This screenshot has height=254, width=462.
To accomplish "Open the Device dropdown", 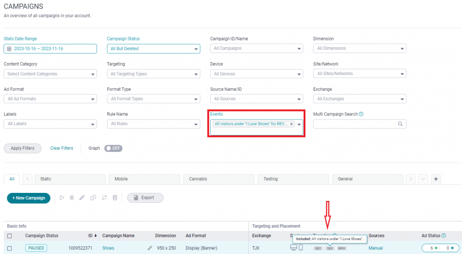I will coord(257,74).
